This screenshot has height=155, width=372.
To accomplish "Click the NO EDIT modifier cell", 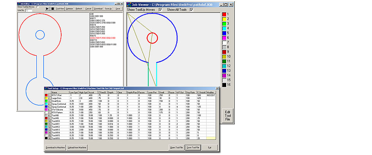I will (211, 95).
